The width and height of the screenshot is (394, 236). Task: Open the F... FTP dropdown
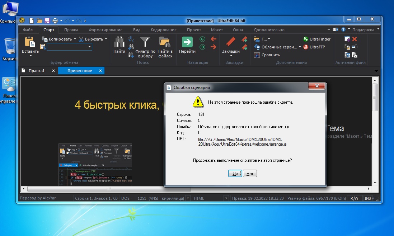[x=269, y=39]
